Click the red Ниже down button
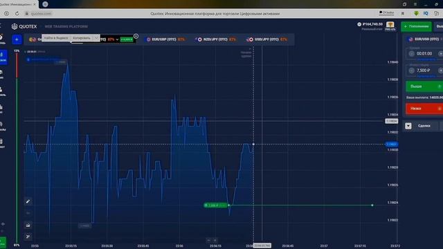The height and width of the screenshot is (249, 443). click(424, 109)
